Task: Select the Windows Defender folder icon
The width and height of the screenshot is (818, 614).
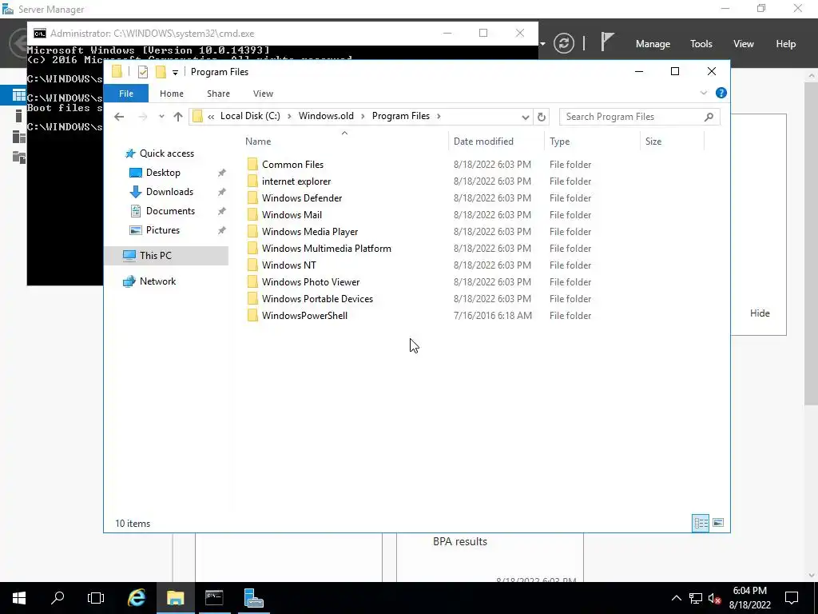Action: click(252, 198)
